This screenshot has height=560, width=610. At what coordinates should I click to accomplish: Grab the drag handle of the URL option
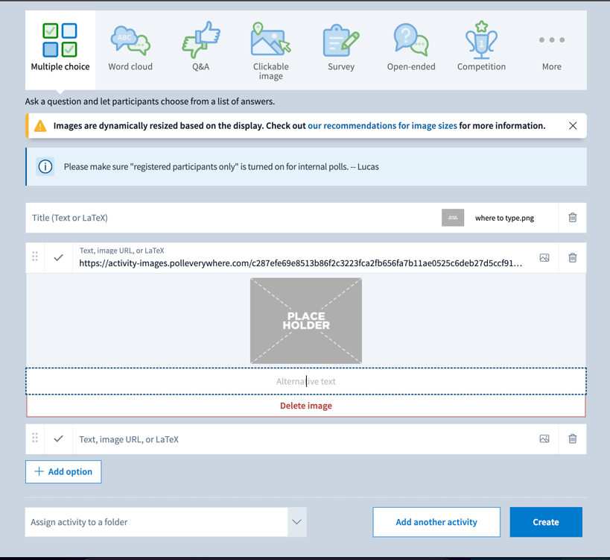click(x=35, y=257)
